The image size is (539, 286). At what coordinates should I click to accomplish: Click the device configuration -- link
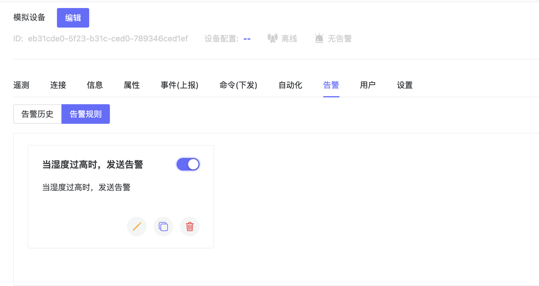(247, 39)
